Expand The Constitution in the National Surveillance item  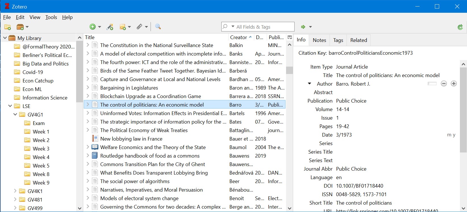88,45
